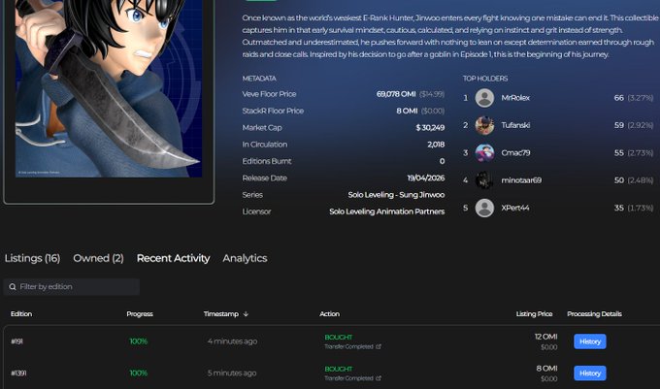Click the '69,078 OMI' Veve floor price
Viewport: 660px width, 389px height.
click(396, 94)
